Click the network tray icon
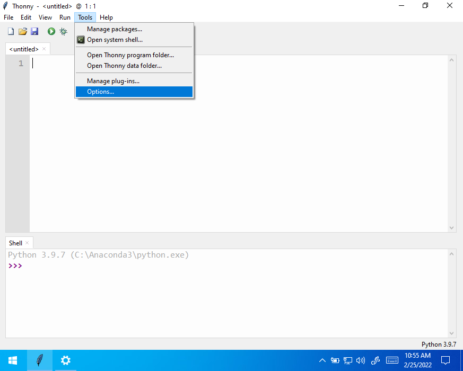 point(348,360)
